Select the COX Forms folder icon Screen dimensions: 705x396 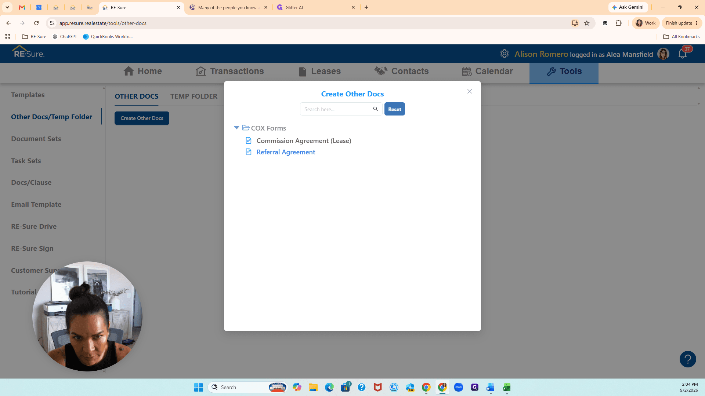246,128
